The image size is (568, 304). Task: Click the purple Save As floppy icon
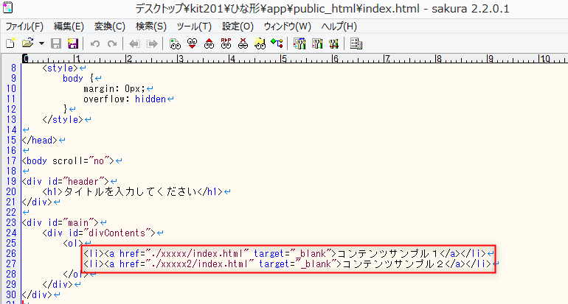[73, 43]
